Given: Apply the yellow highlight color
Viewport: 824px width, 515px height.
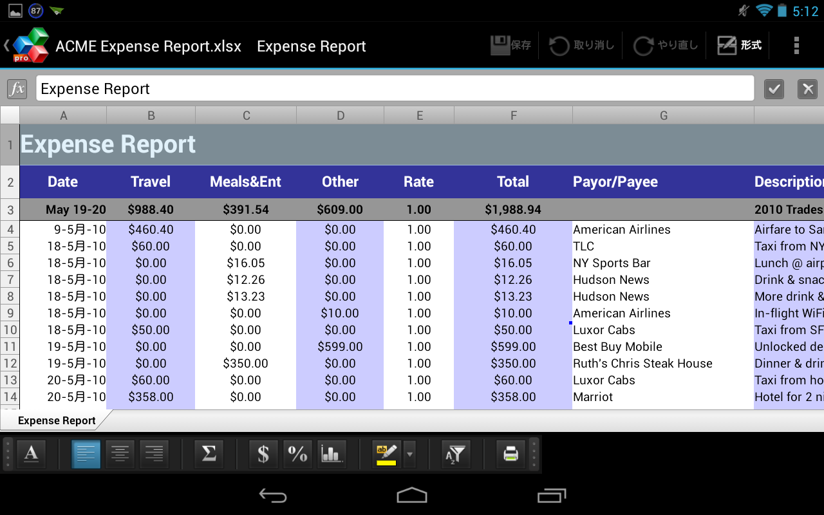Looking at the screenshot, I should point(387,454).
